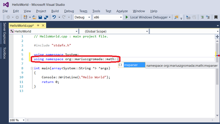The height and width of the screenshot is (124, 220).
Task: Open the Project menu
Action: pos(41,11)
